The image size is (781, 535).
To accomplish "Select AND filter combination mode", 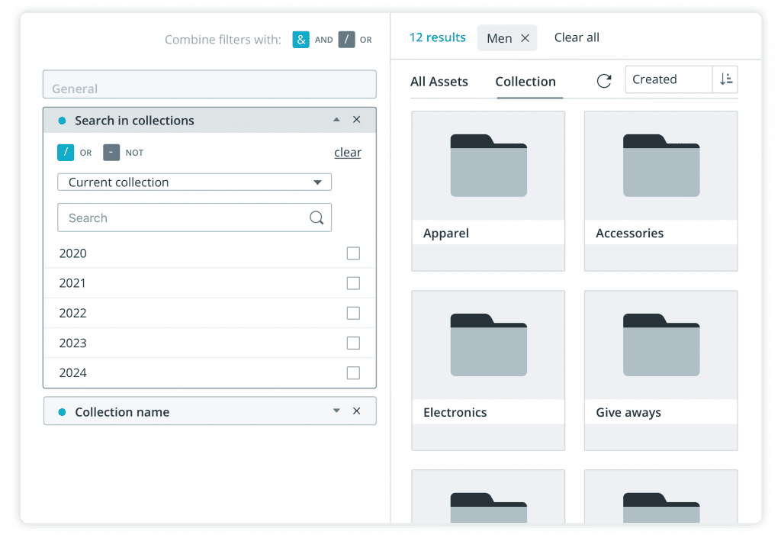I will [301, 40].
